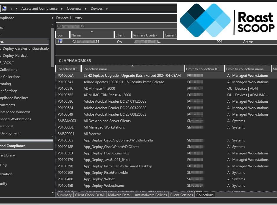Click the Icon column header
Screen dimensions: 277x205
[63, 35]
